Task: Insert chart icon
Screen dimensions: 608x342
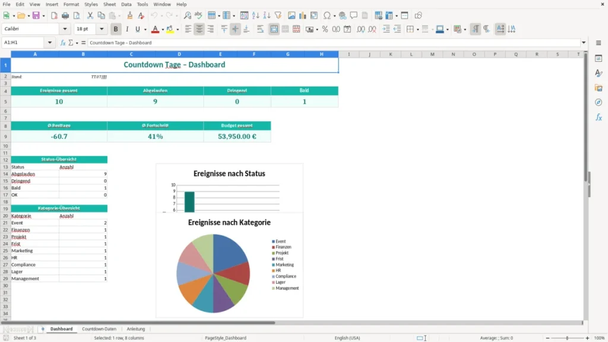Action: pos(302,15)
